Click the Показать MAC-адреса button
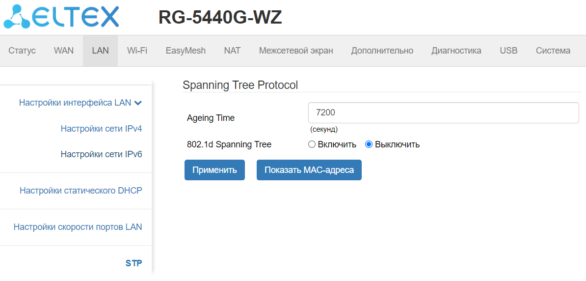The height and width of the screenshot is (281, 586). click(x=309, y=170)
